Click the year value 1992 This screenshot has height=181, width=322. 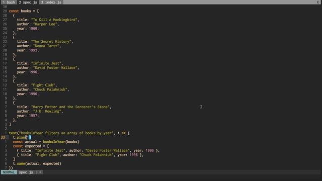point(33,50)
